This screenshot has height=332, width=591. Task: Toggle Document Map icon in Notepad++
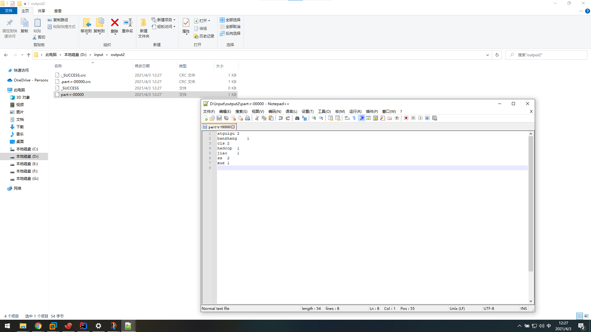[376, 118]
